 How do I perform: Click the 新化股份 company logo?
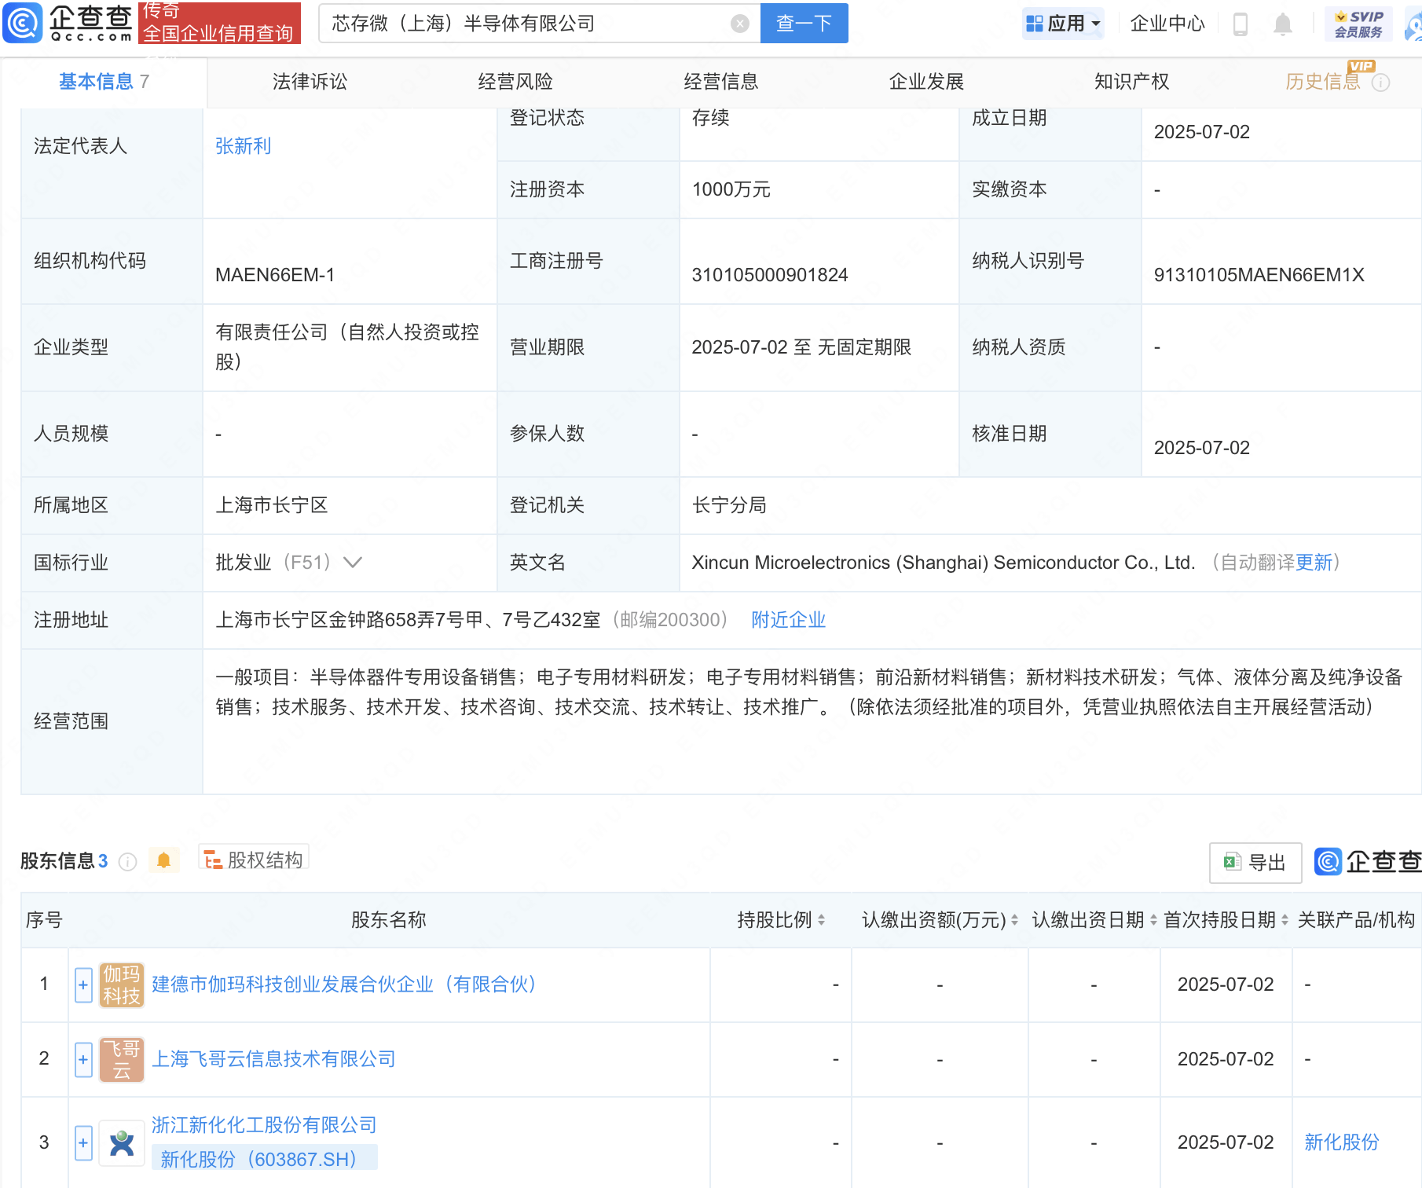pyautogui.click(x=122, y=1142)
